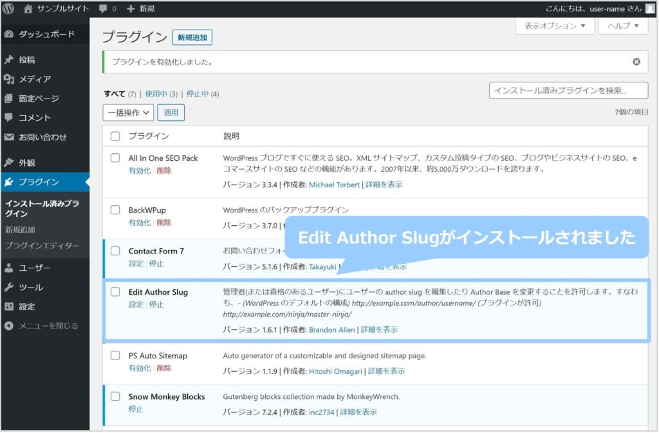Filter plugins by 使用中 tab
The image size is (659, 433).
[156, 94]
